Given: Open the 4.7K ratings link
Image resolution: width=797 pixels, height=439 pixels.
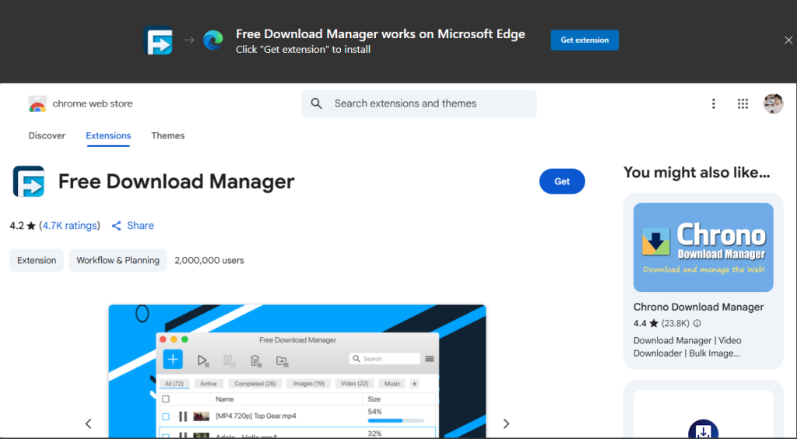Looking at the screenshot, I should pos(69,226).
